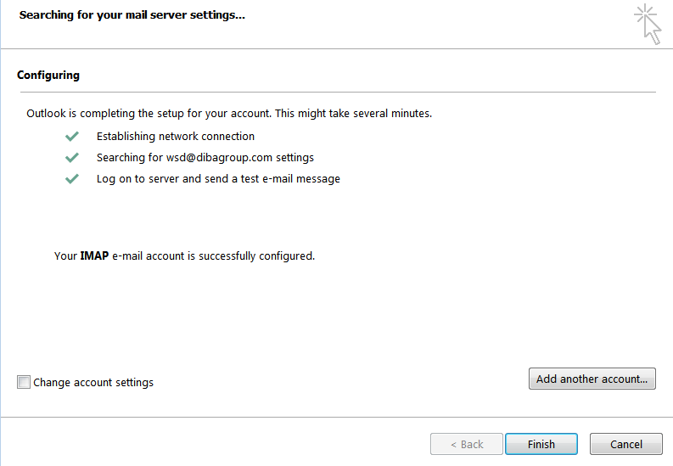The width and height of the screenshot is (673, 466).
Task: Click the Log on to server status line
Action: tap(218, 178)
